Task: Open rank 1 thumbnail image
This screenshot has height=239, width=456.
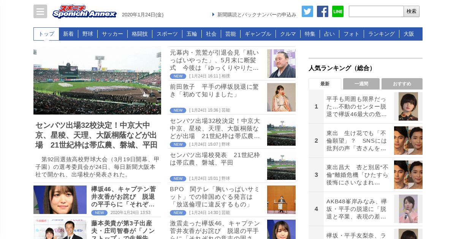Action: click(x=408, y=106)
